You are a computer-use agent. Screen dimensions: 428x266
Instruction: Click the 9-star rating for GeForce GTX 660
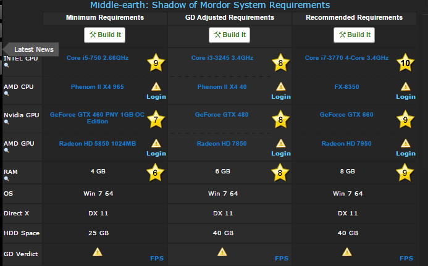(405, 120)
